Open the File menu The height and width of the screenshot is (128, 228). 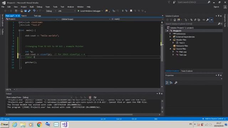(3, 7)
